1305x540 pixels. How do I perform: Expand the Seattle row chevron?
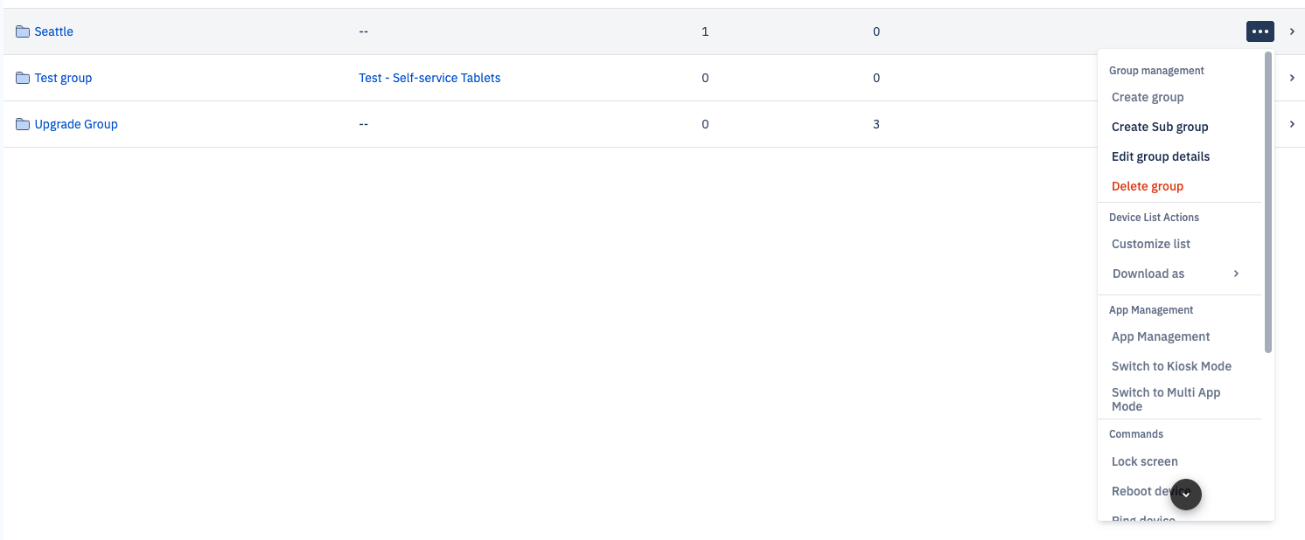(1292, 31)
